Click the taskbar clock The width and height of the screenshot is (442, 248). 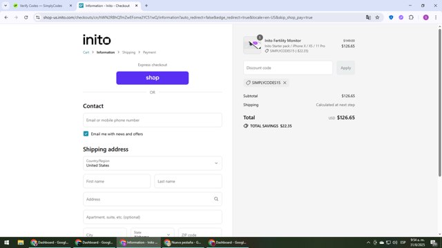pyautogui.click(x=417, y=242)
